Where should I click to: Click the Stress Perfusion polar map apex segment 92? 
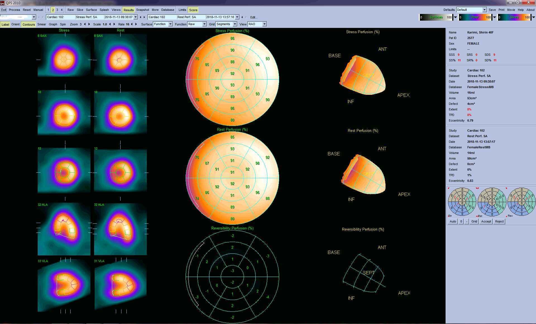(232, 74)
